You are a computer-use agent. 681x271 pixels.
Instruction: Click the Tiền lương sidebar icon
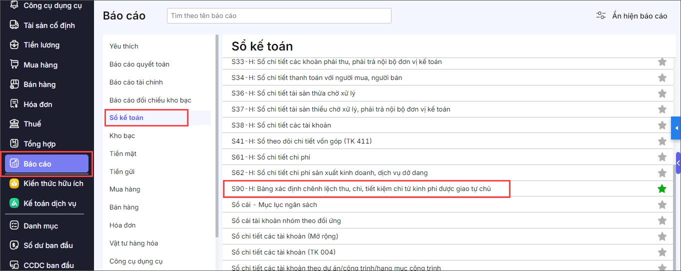[x=14, y=45]
